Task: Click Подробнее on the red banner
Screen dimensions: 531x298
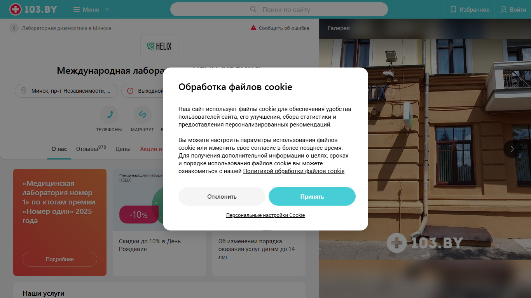Action: [60, 259]
